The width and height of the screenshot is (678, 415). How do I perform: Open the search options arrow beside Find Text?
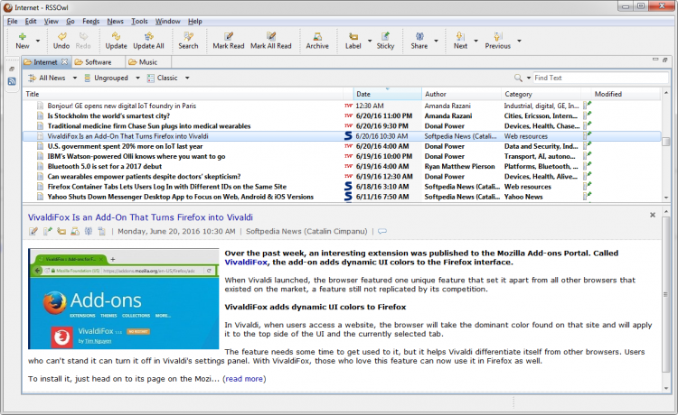click(529, 78)
